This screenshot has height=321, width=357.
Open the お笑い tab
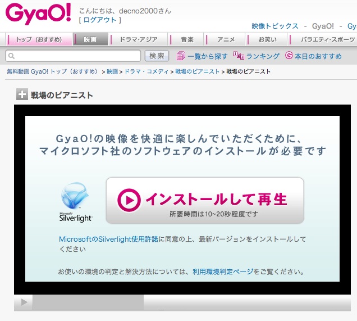tap(267, 39)
